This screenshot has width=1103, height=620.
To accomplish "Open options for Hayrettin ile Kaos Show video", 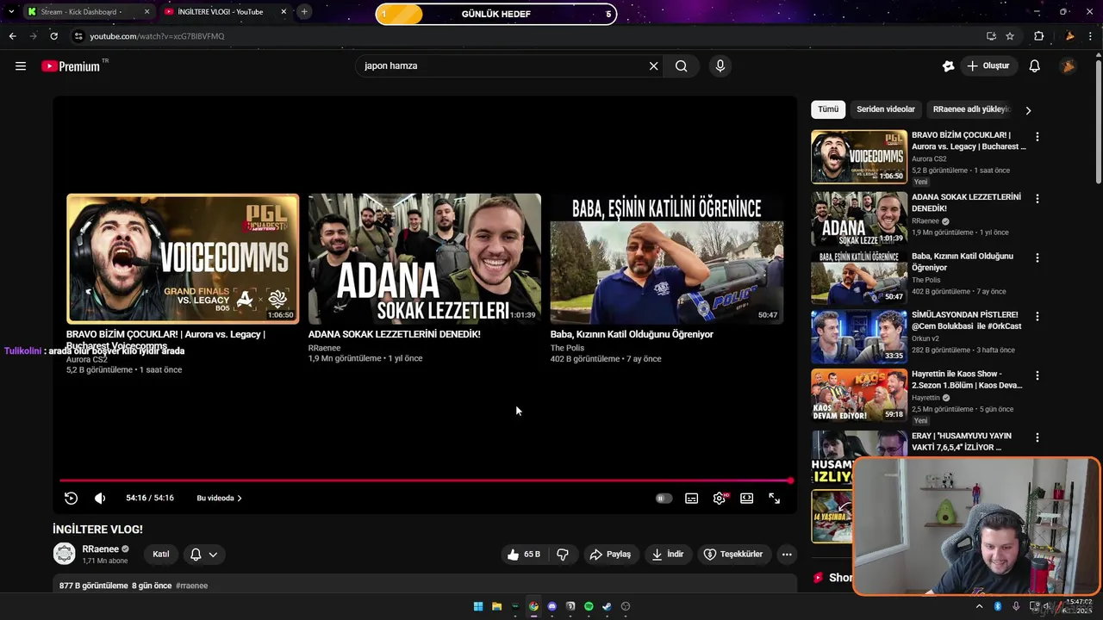I will pyautogui.click(x=1038, y=375).
